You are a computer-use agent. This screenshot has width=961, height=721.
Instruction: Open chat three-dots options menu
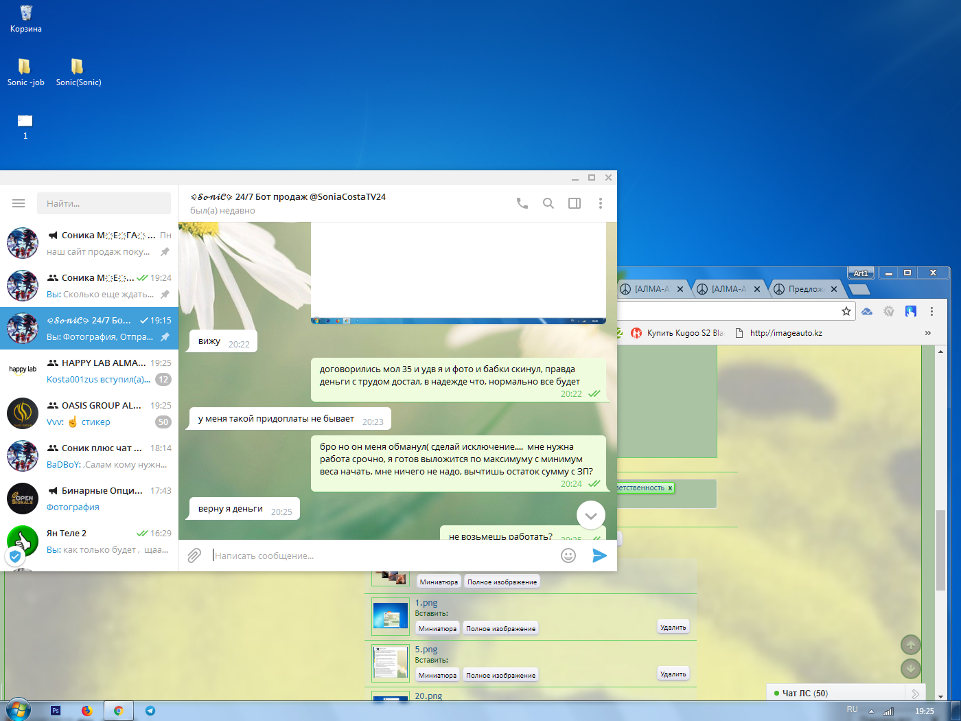point(601,203)
